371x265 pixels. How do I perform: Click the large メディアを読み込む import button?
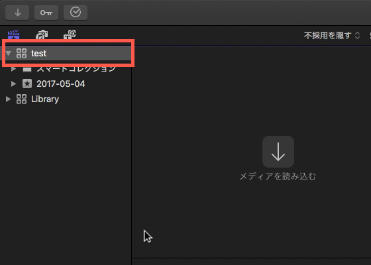click(278, 152)
